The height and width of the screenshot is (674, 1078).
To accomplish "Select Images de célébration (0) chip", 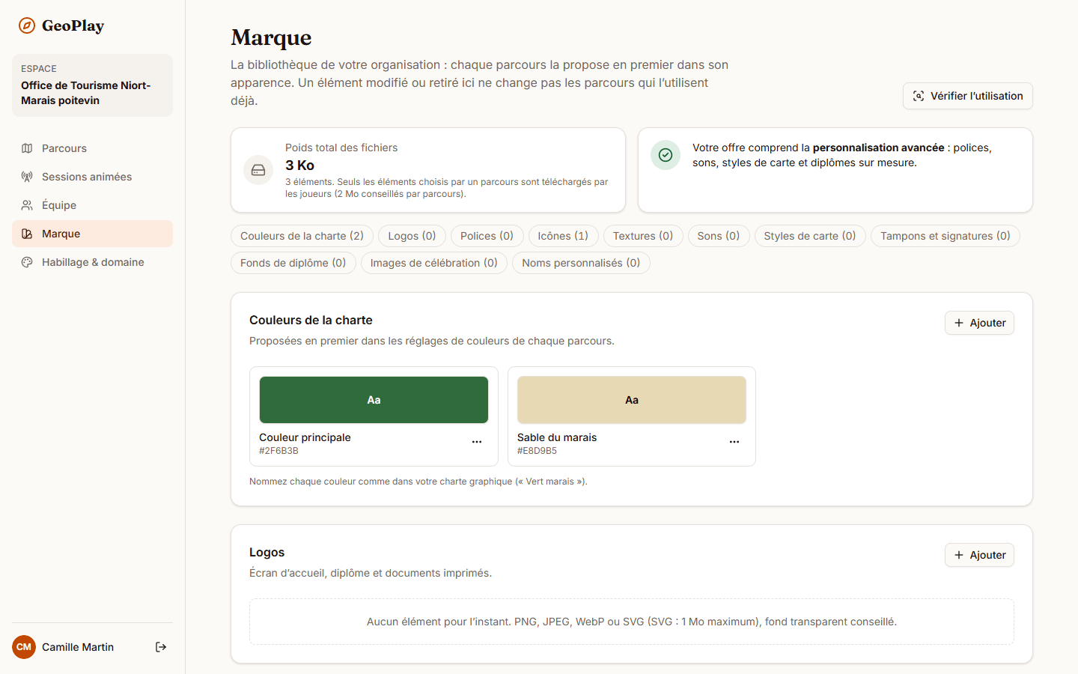I will (434, 263).
